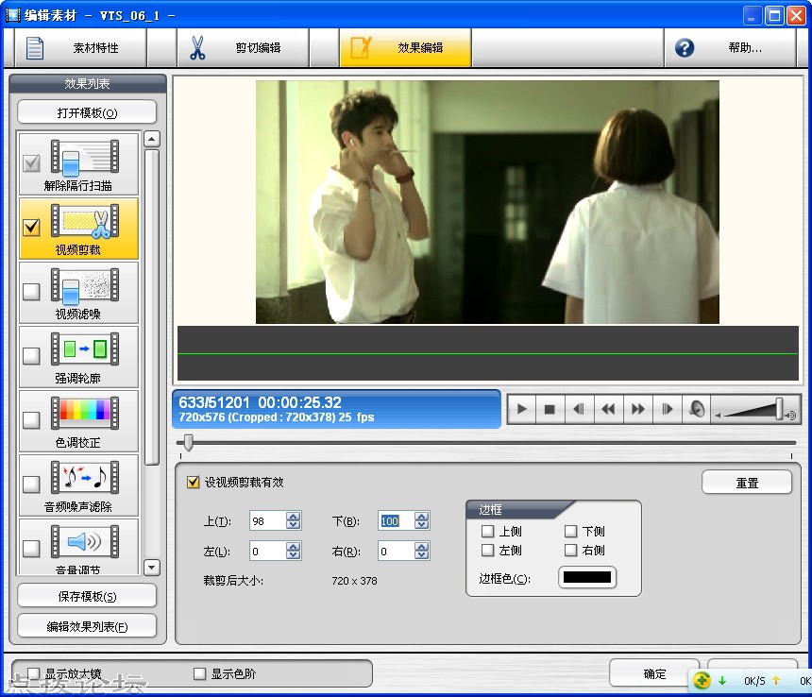This screenshot has width=812, height=697.
Task: Confirm with the 确定 button
Action: [x=654, y=673]
